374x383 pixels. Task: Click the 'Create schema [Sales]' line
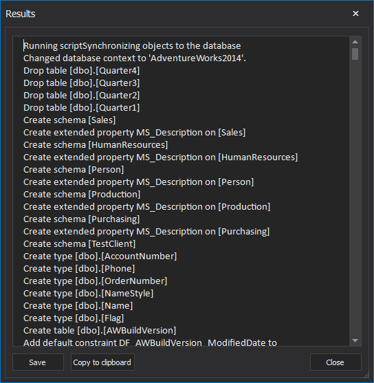pos(69,120)
